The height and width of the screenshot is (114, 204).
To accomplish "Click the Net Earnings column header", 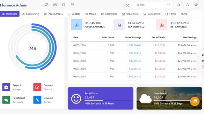I will (190, 37).
